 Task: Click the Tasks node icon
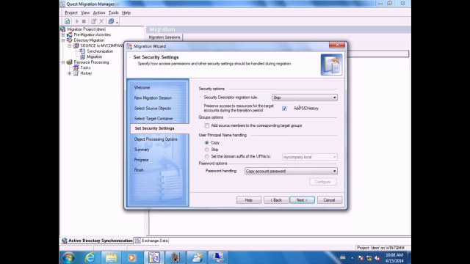point(76,67)
